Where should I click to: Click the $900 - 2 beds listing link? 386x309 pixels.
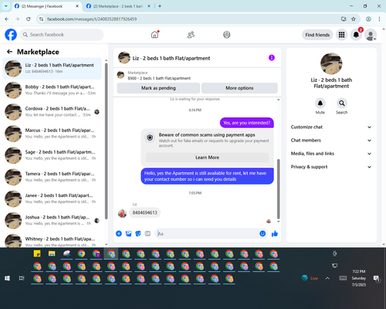(159, 78)
